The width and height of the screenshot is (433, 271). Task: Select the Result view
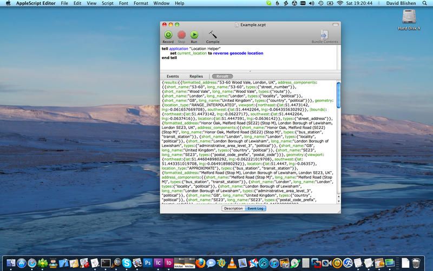point(222,76)
